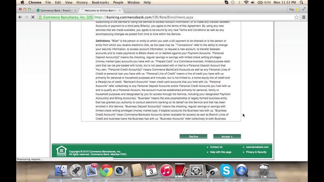Image resolution: width=324 pixels, height=182 pixels.
Task: Open the Help with this page link
Action: pyautogui.click(x=220, y=152)
